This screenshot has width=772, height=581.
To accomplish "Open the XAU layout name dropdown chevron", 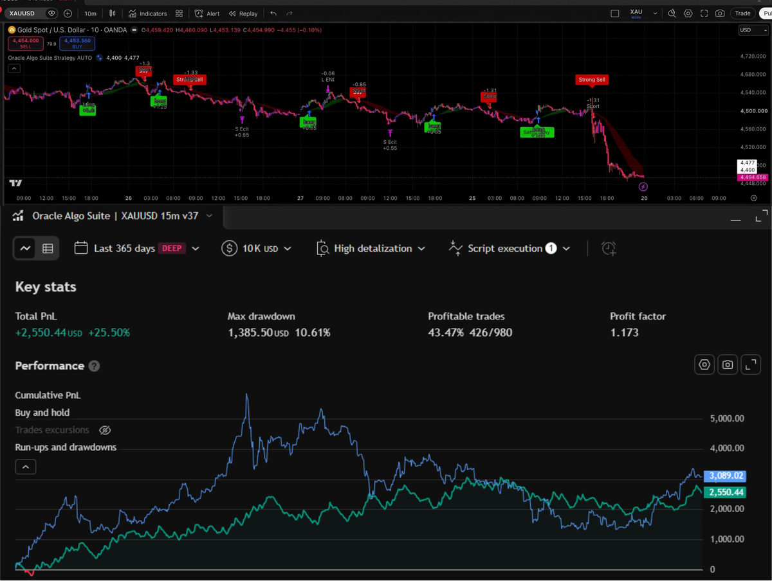I will (x=655, y=13).
